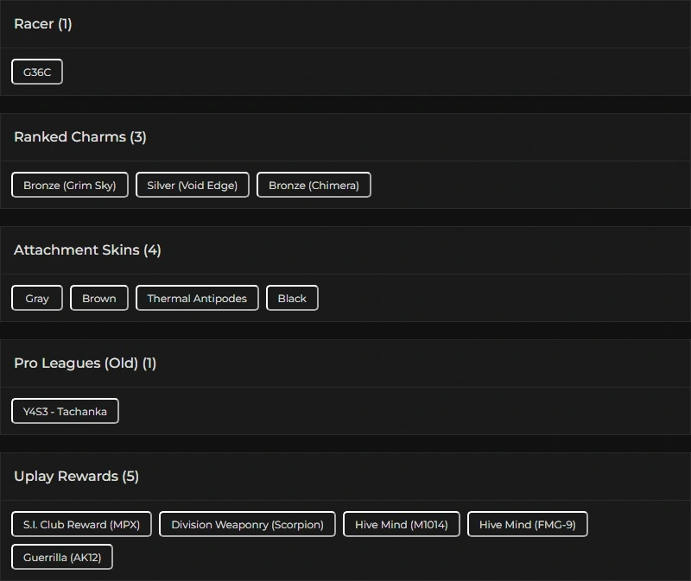The height and width of the screenshot is (581, 691).
Task: Select the G36C racer skin tag
Action: click(x=37, y=73)
